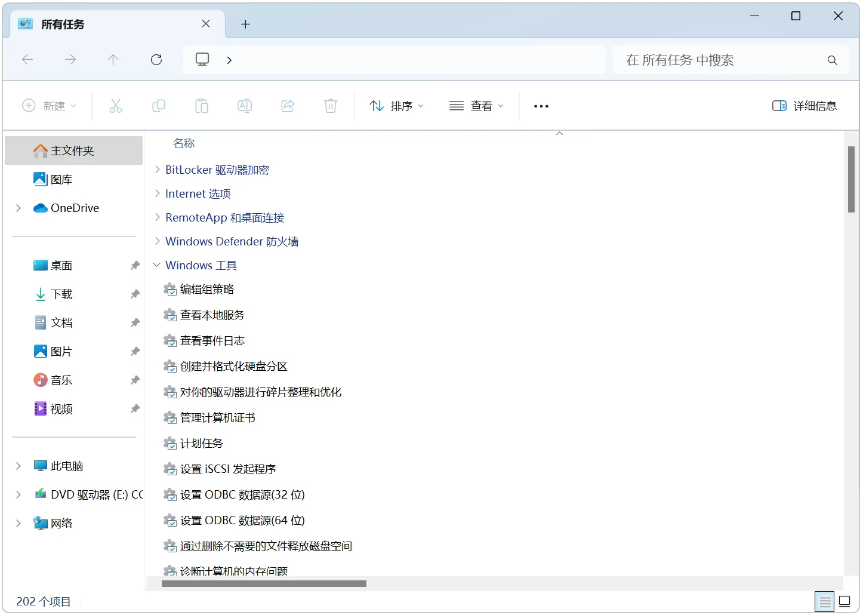Viewport: 863px width, 615px height.
Task: Expand the OneDrive sidebar chevron
Action: click(x=19, y=208)
